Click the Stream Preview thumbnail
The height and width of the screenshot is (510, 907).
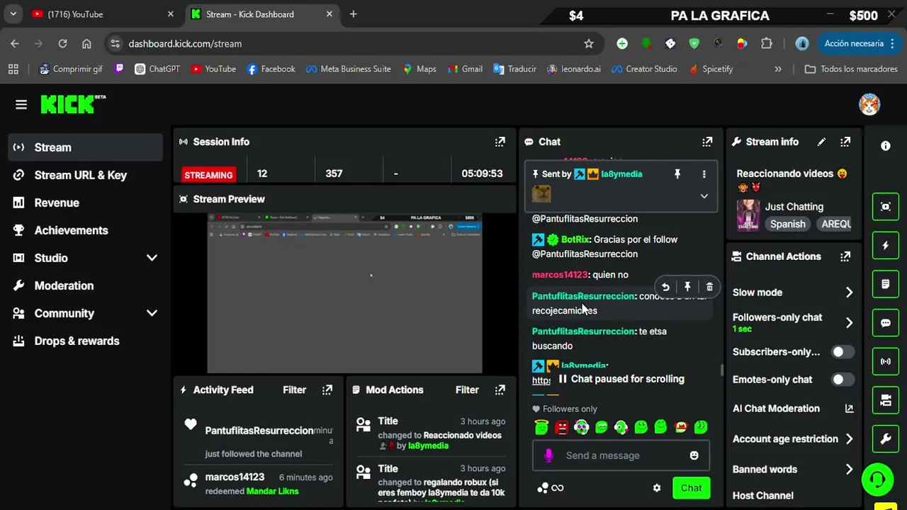click(x=344, y=293)
